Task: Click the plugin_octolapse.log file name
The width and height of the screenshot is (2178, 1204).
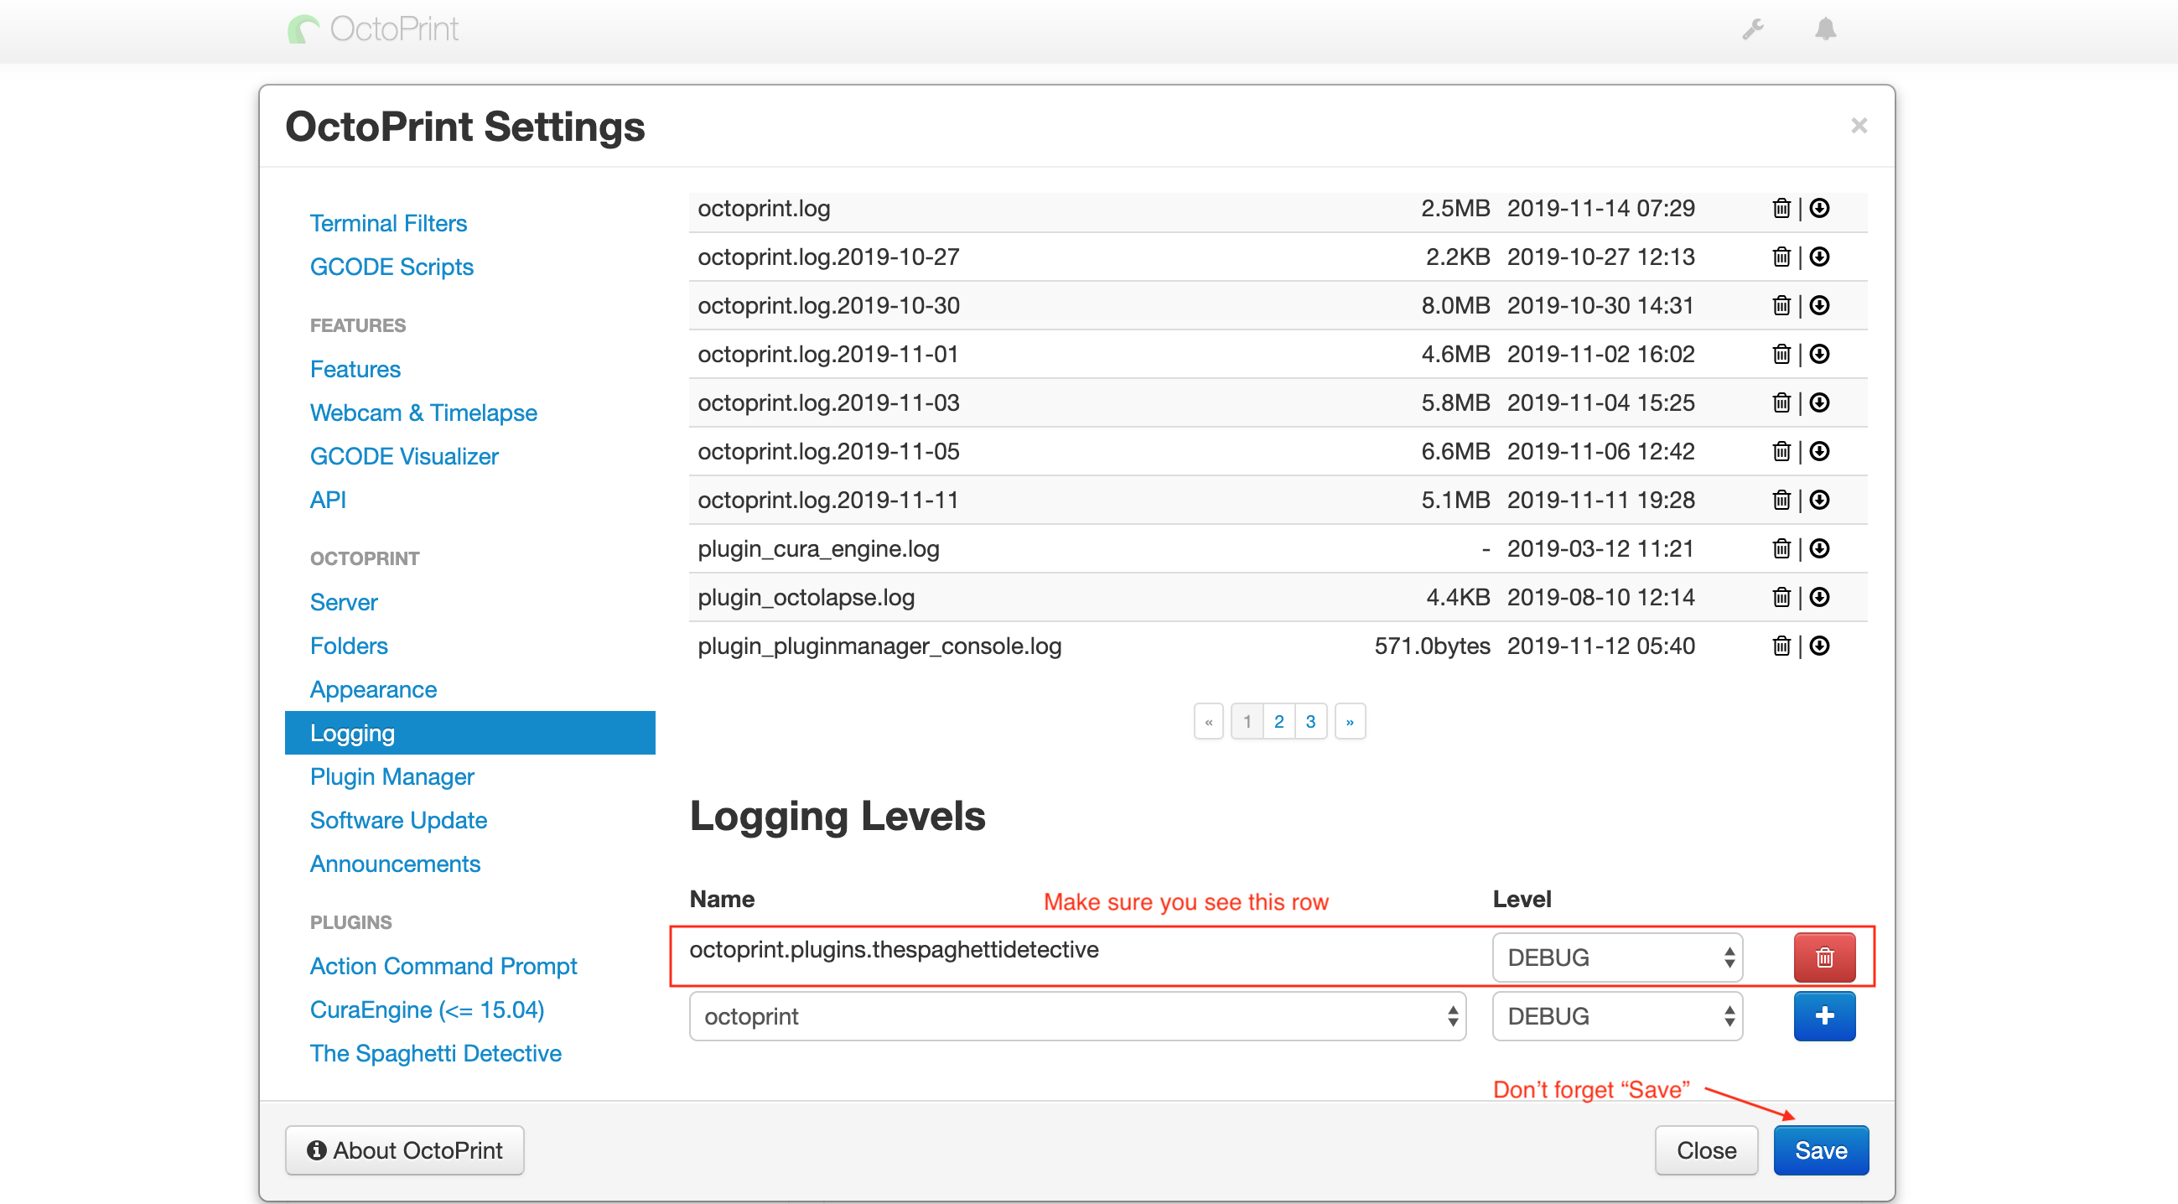Action: (806, 597)
